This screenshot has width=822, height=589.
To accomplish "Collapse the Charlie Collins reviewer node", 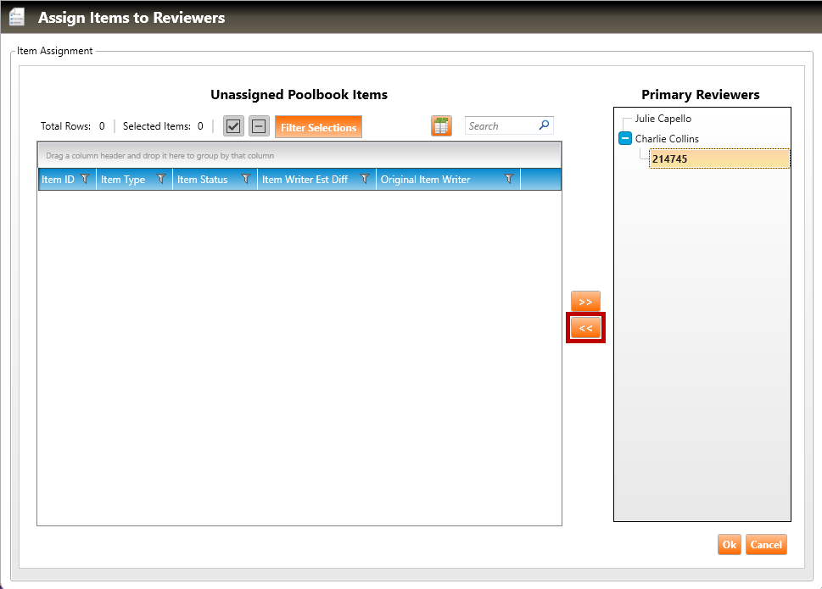I will pyautogui.click(x=625, y=139).
